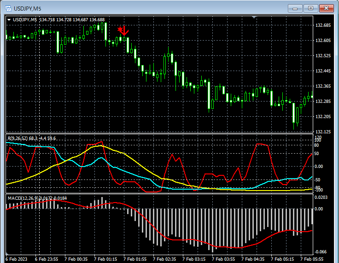Click the 132.605 price scale label
This screenshot has height=263, width=339.
coord(323,41)
